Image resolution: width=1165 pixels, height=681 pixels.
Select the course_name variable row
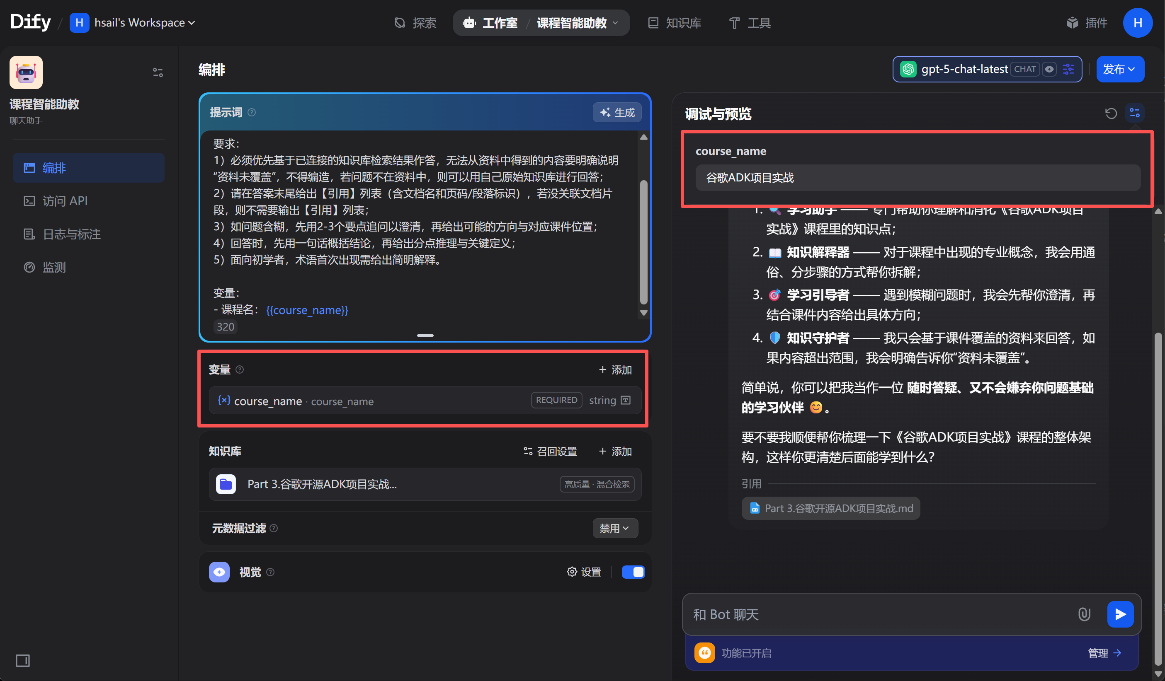click(425, 401)
